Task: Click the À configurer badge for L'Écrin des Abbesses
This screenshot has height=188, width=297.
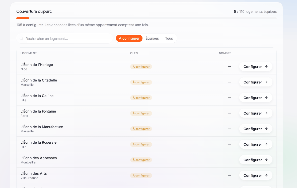Action: (x=141, y=160)
